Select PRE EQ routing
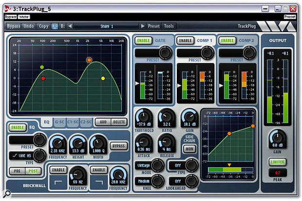Viewport: 302px width, 201px height. tap(17, 171)
